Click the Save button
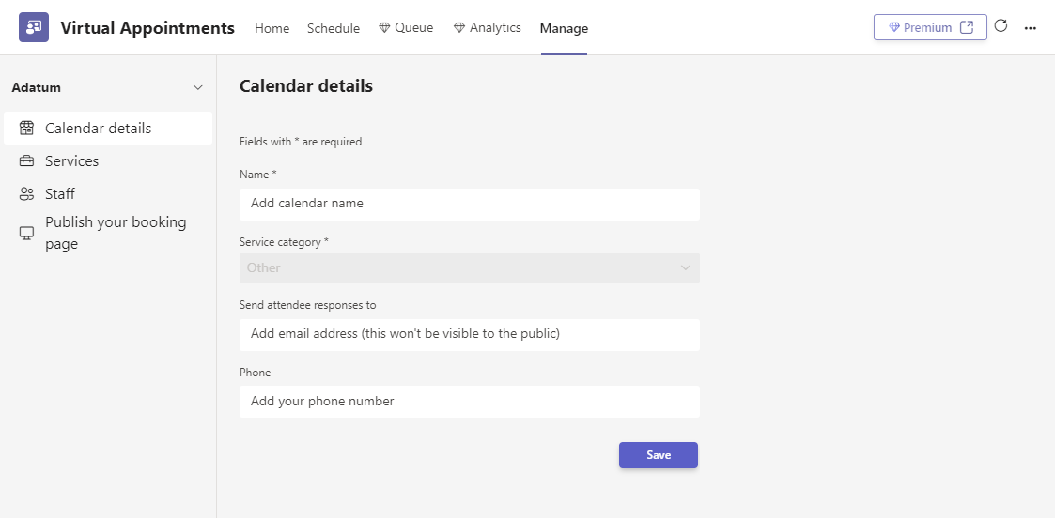1055x518 pixels. [x=658, y=455]
